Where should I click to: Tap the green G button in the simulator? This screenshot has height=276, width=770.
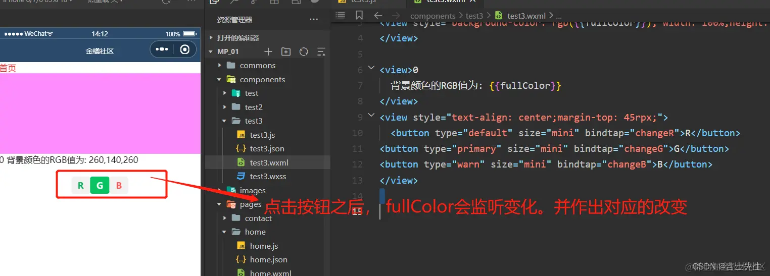pyautogui.click(x=100, y=186)
